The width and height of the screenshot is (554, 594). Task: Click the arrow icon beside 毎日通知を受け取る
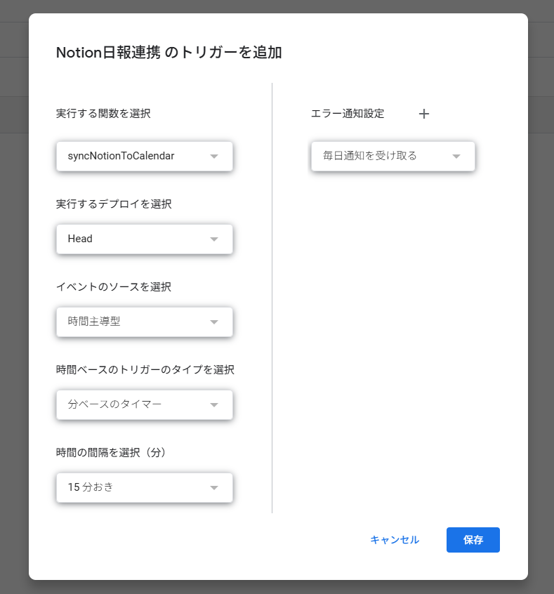[x=456, y=157]
